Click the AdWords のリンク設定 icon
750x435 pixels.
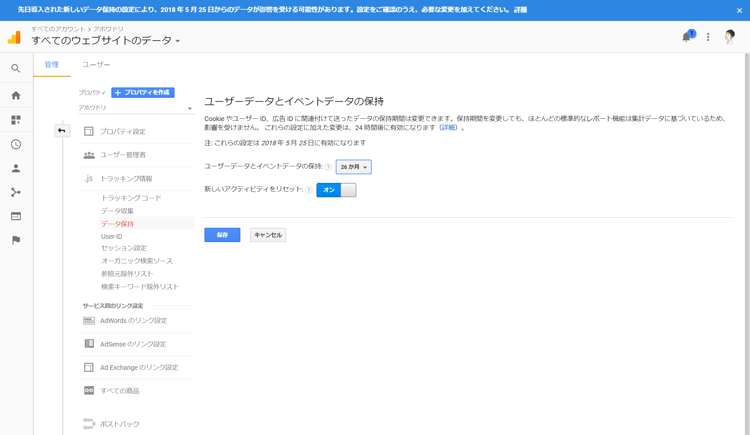click(x=89, y=321)
